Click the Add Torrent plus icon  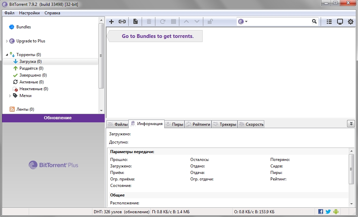(x=112, y=22)
